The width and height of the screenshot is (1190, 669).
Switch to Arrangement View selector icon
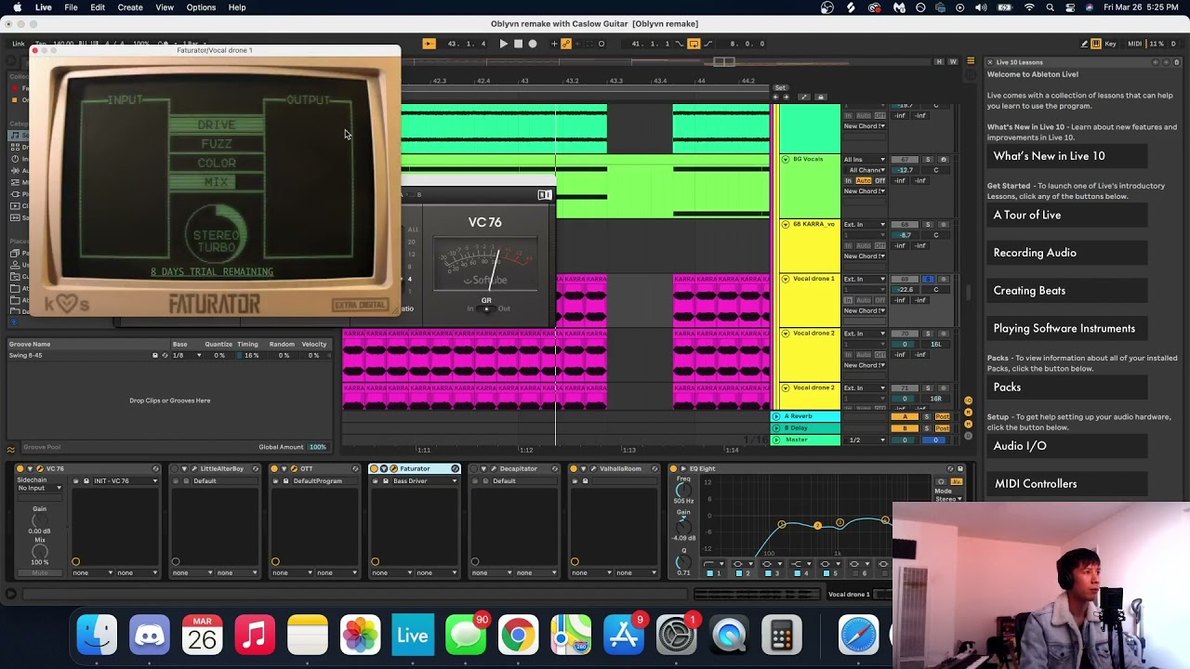(x=970, y=62)
